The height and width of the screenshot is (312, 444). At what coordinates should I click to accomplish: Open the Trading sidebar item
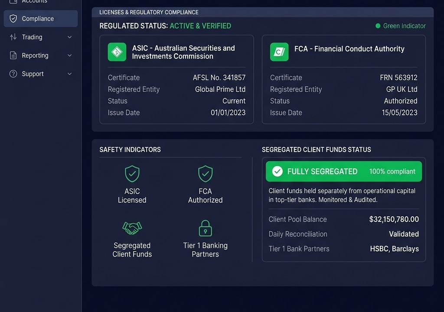pos(41,37)
